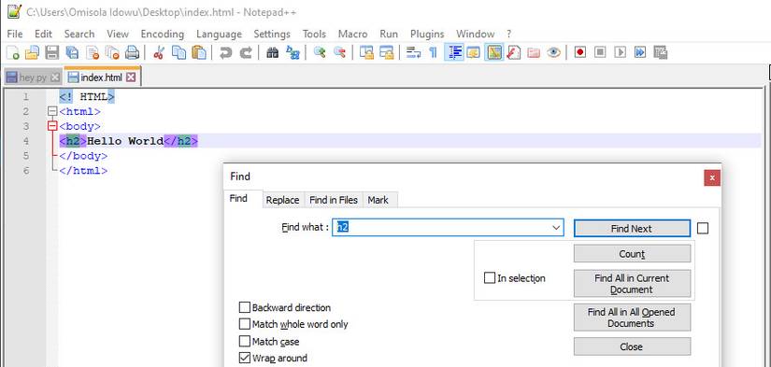Image resolution: width=771 pixels, height=367 pixels.
Task: Toggle file monitoring with the eye icon
Action: coord(553,52)
